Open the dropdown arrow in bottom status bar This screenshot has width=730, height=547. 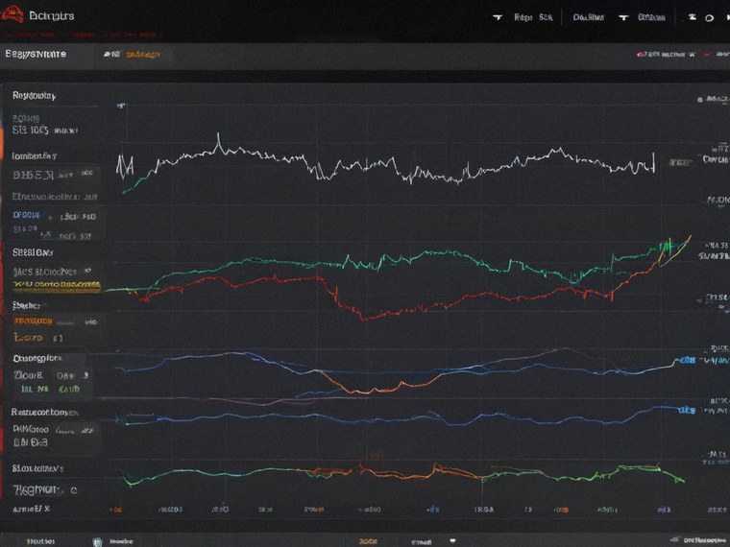click(451, 541)
